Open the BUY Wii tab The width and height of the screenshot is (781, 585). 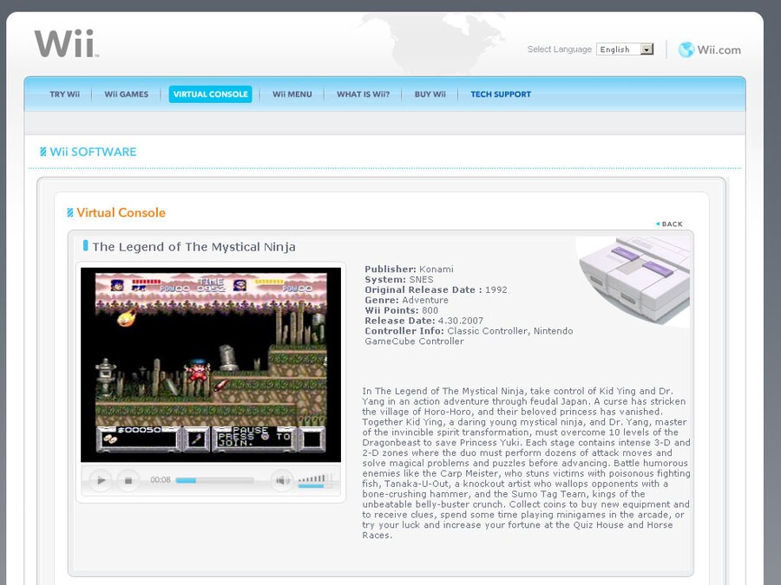[430, 94]
